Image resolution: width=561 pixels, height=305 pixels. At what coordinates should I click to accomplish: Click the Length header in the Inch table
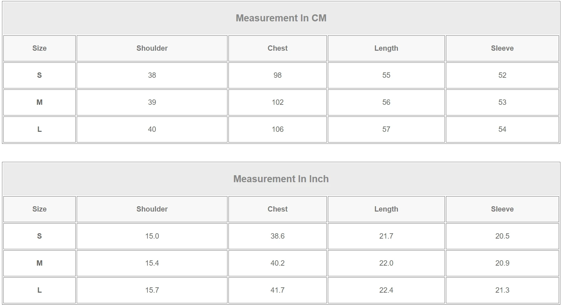[x=386, y=209]
